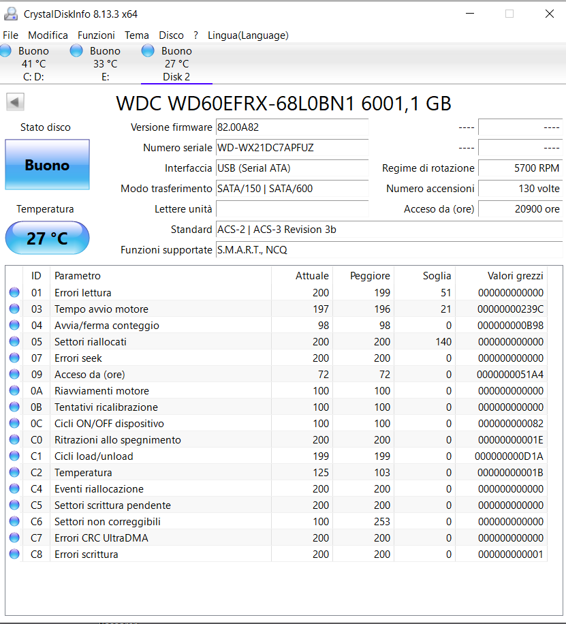Screen dimensions: 566x624
Task: Click the Soglia column header
Action: point(425,276)
